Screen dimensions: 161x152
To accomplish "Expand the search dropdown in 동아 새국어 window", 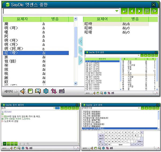I will pos(54,108).
